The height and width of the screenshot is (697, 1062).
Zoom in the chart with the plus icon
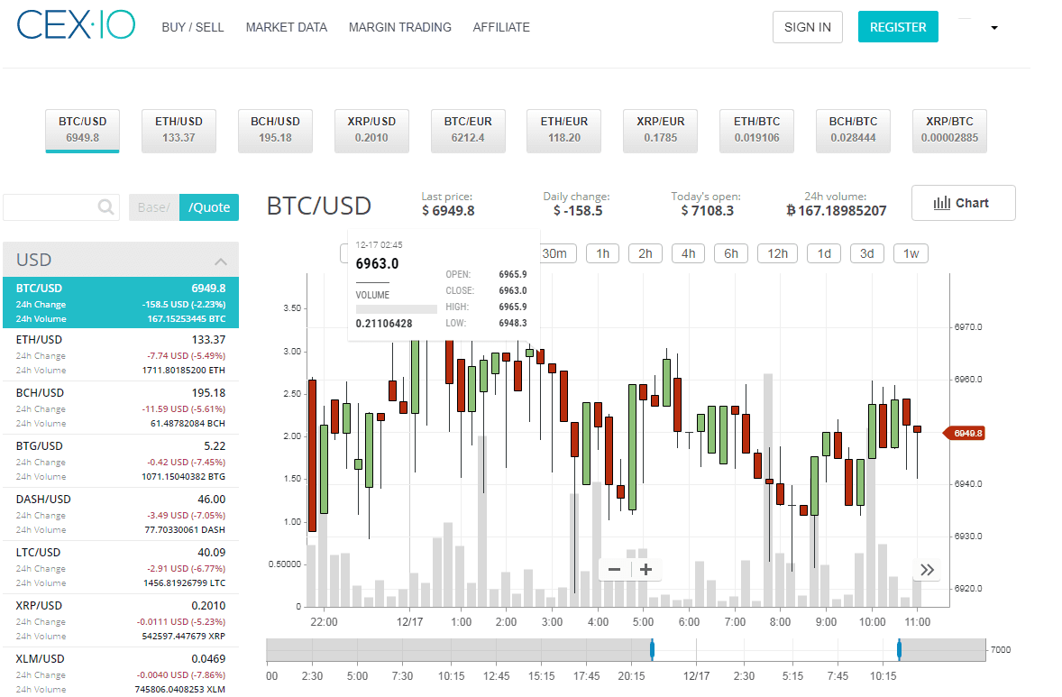point(645,569)
